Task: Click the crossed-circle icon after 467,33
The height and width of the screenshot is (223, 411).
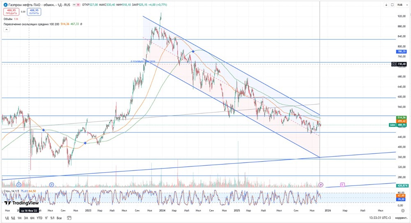Action: (x=81, y=24)
